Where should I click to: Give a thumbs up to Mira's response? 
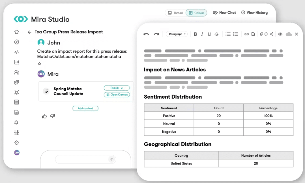(44, 116)
